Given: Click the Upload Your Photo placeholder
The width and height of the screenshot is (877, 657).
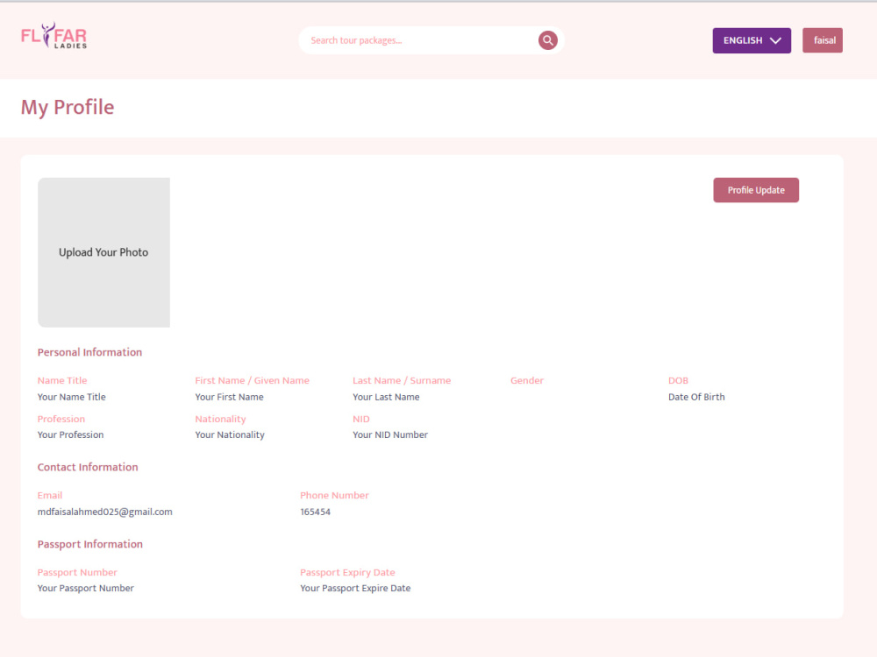Looking at the screenshot, I should [104, 252].
